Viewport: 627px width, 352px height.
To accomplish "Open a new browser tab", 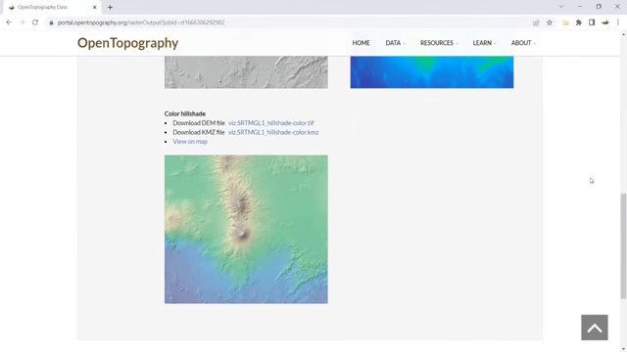I will click(x=110, y=7).
